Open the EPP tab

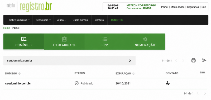[105, 41]
